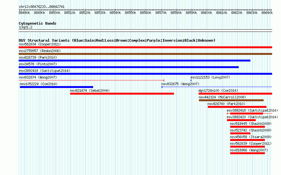The image size is (281, 175).
Task: Select the nsv518445 (Shaikh2009) red bar
Action: tap(248, 127)
